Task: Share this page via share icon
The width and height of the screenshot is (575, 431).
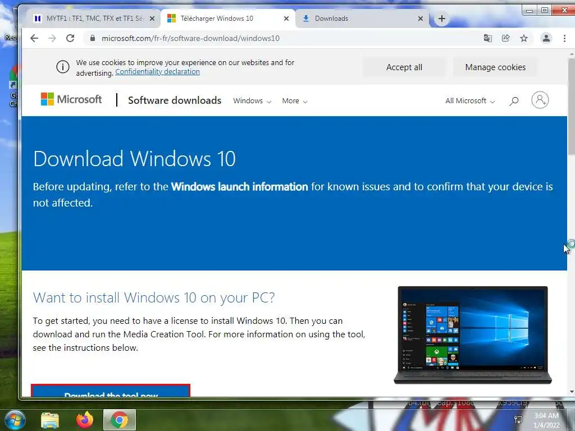Action: [x=506, y=38]
